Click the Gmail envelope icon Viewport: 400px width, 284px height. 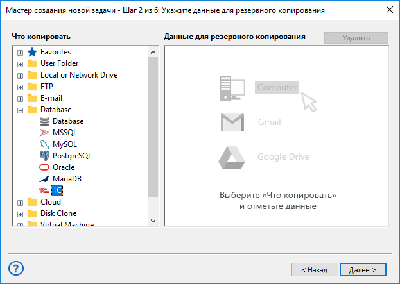coord(232,122)
